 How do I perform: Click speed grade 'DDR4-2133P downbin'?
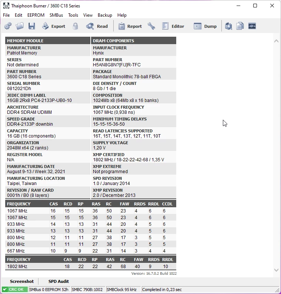point(30,124)
